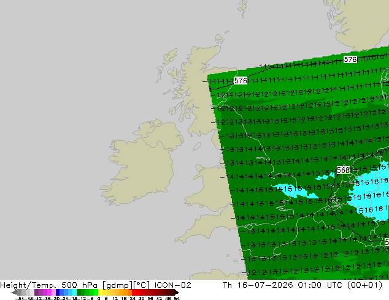Select the '01:00 UTC' time text
Screen dimensions: 389x300
[320, 285]
